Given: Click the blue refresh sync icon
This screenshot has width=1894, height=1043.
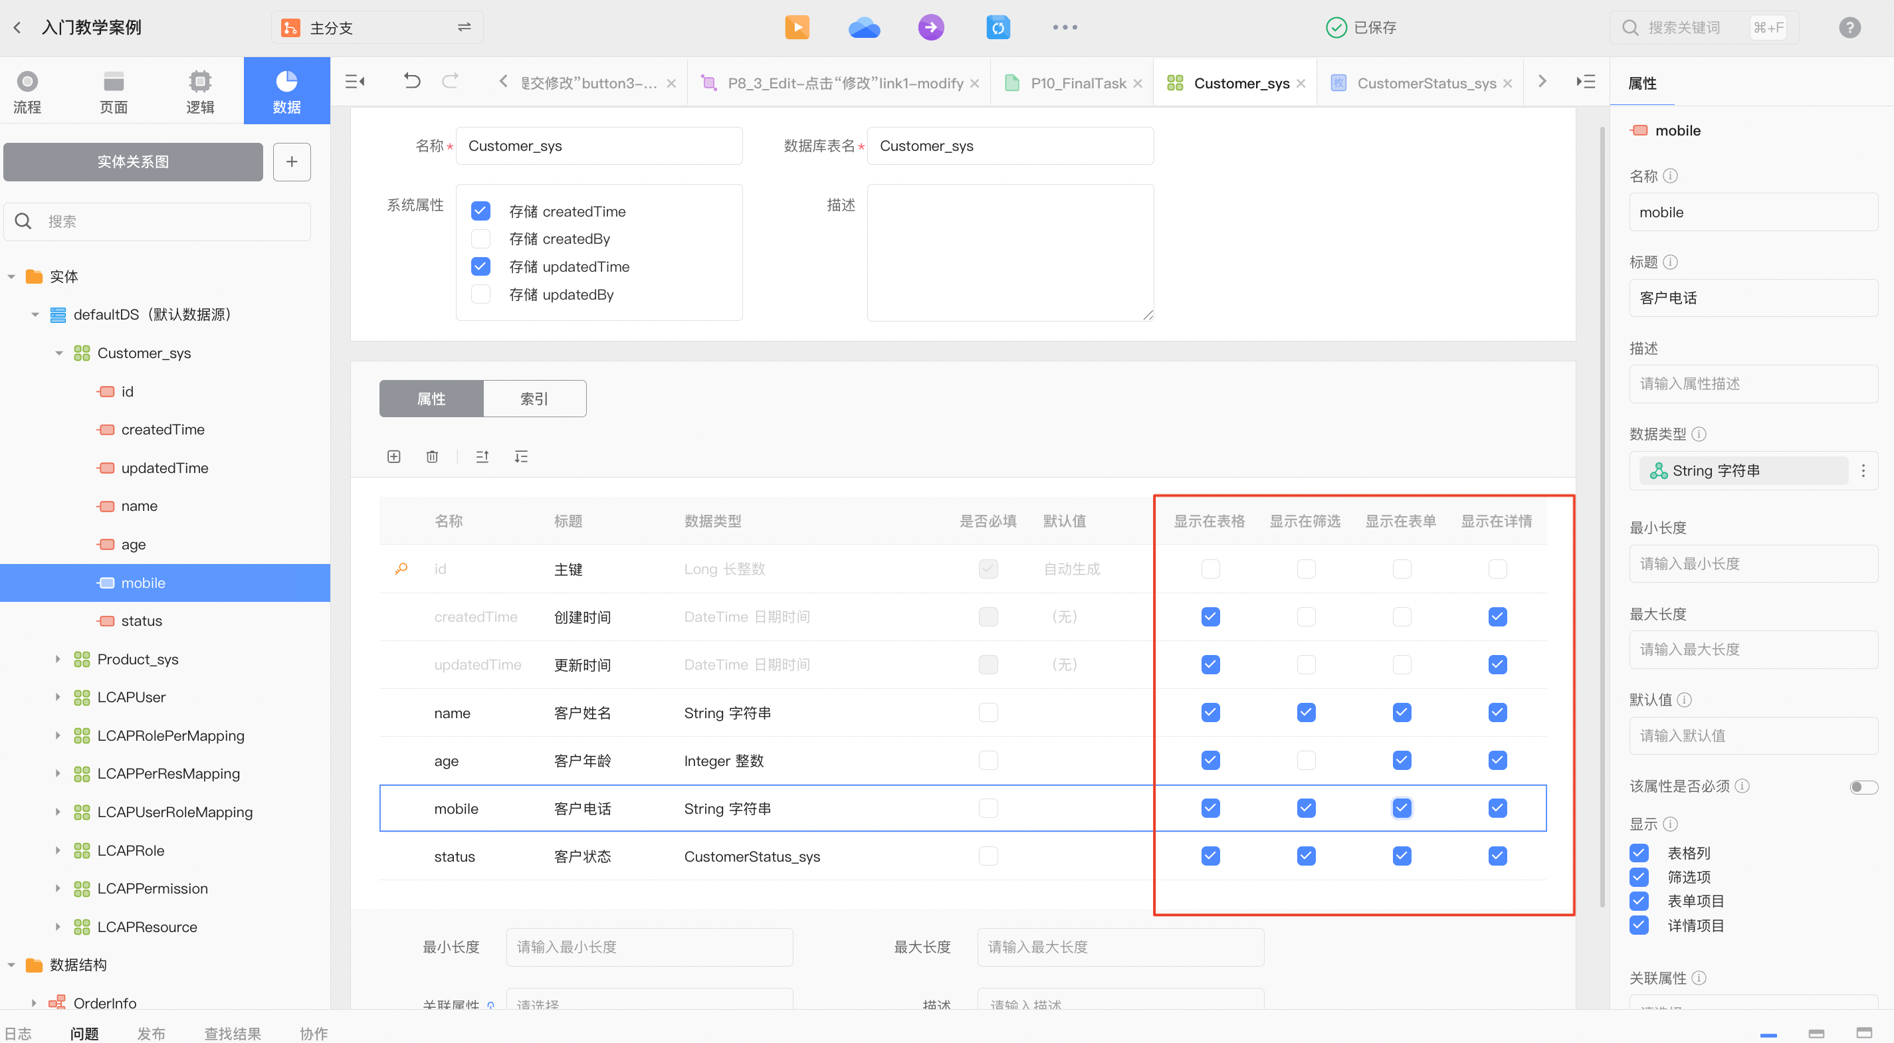Looking at the screenshot, I should pyautogui.click(x=998, y=27).
